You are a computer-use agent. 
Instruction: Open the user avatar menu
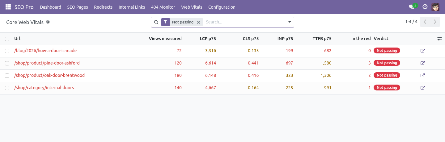click(435, 7)
